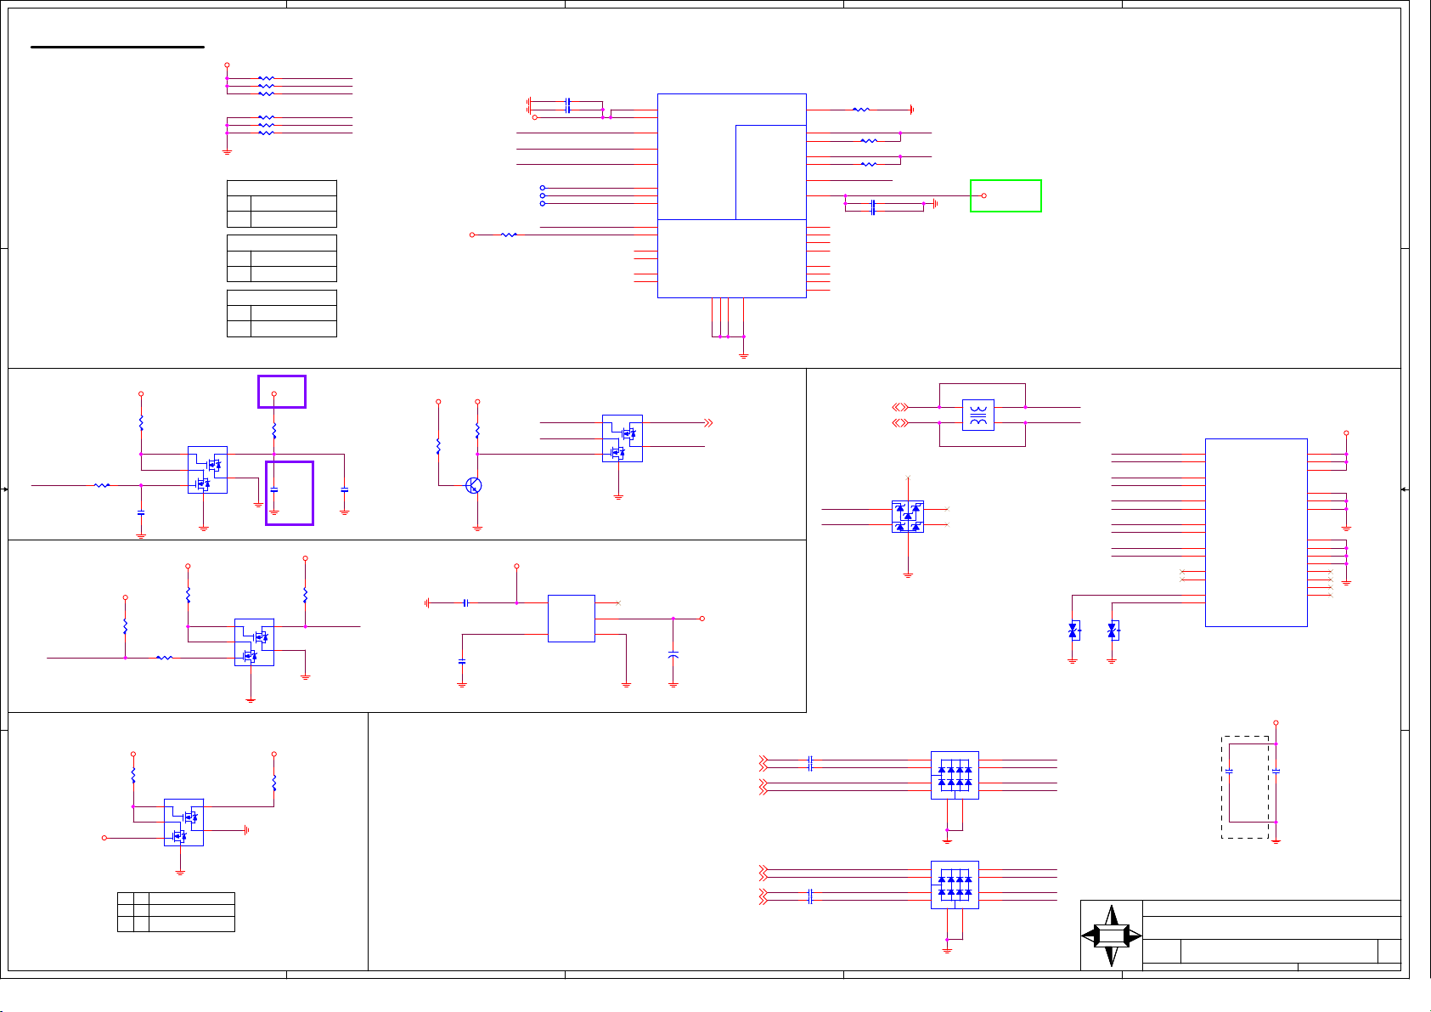This screenshot has width=1431, height=1012.
Task: Select the NPN transistor symbol
Action: click(474, 485)
